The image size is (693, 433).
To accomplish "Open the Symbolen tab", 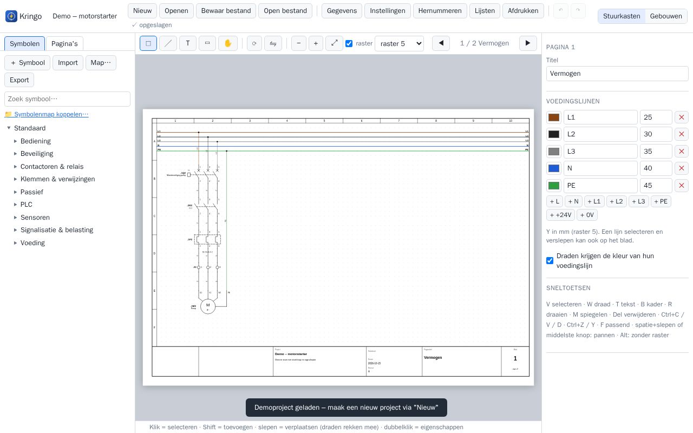I will coord(25,44).
